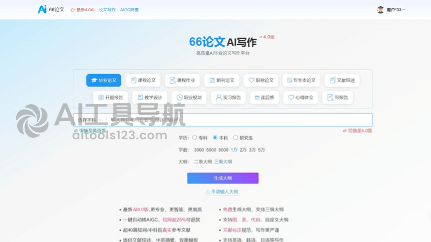Open the 用户*33 account dropdown
The height and width of the screenshot is (242, 431).
coord(395,10)
